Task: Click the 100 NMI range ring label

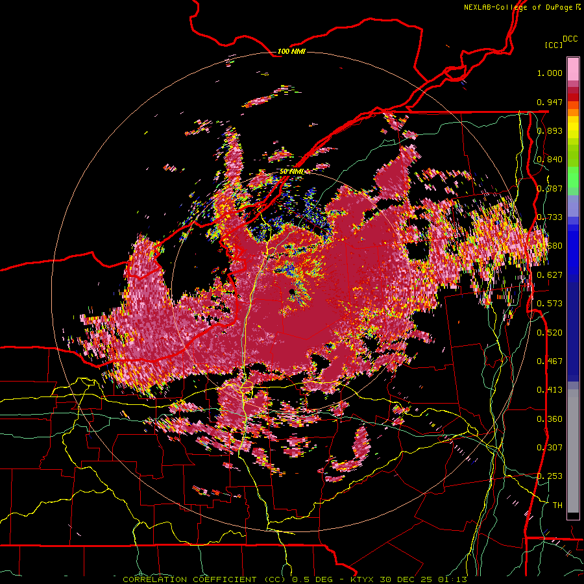Action: (x=291, y=51)
